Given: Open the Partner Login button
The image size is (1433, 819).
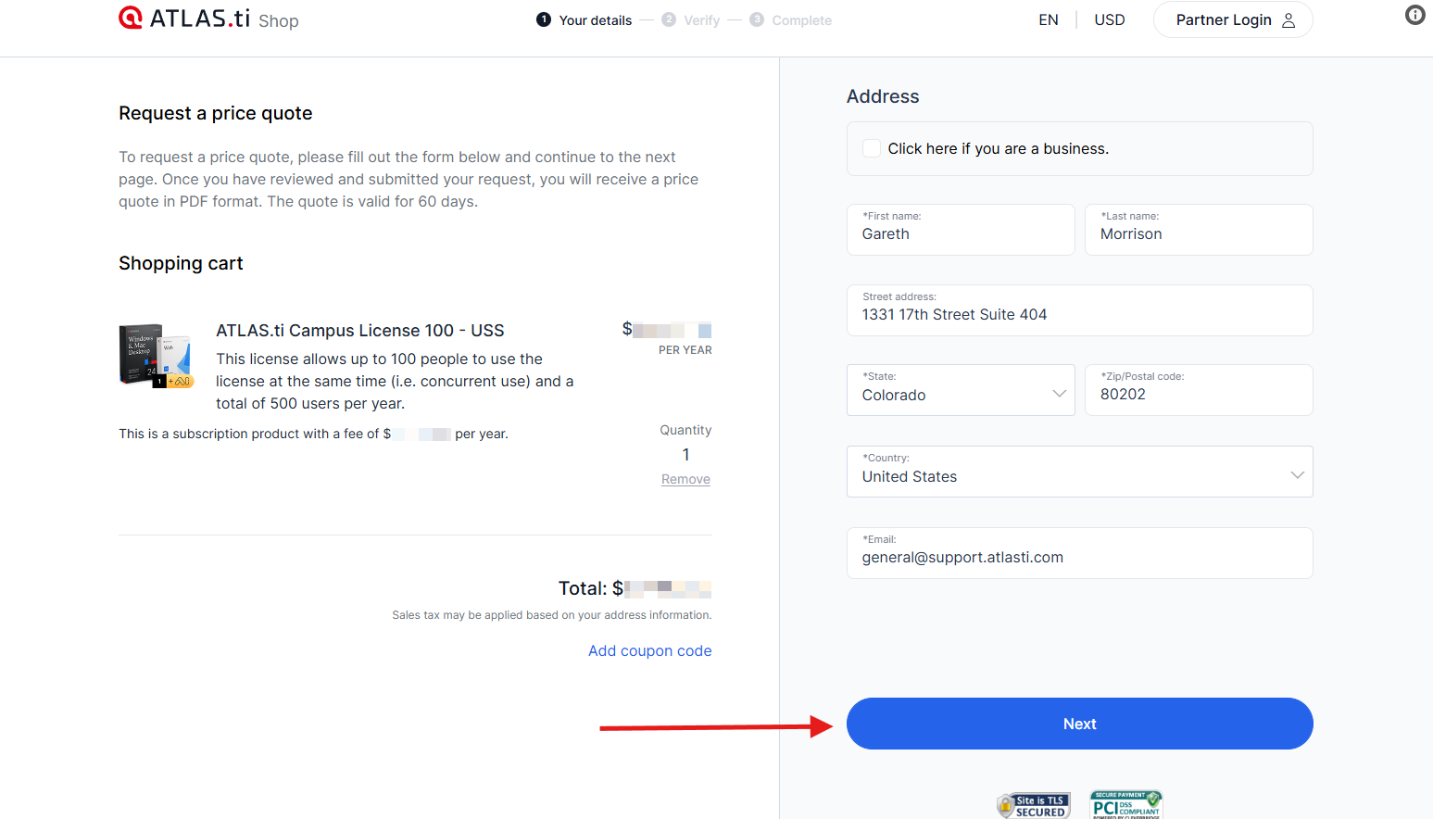Looking at the screenshot, I should (1232, 19).
